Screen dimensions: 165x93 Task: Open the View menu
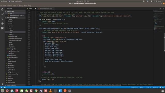[14, 6]
